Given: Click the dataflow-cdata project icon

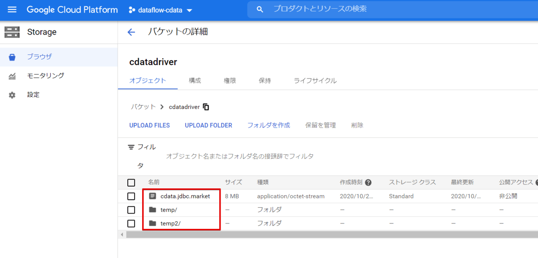Looking at the screenshot, I should point(132,10).
